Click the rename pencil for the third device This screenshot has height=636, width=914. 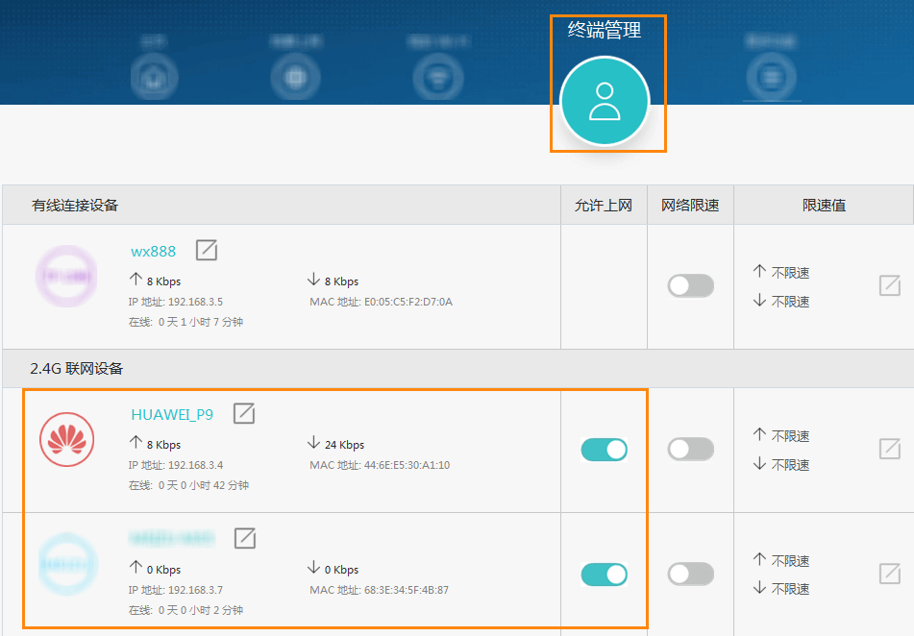click(243, 539)
